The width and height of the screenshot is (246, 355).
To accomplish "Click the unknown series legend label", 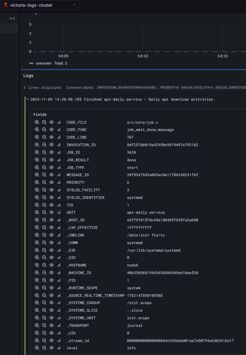I will [x=43, y=63].
